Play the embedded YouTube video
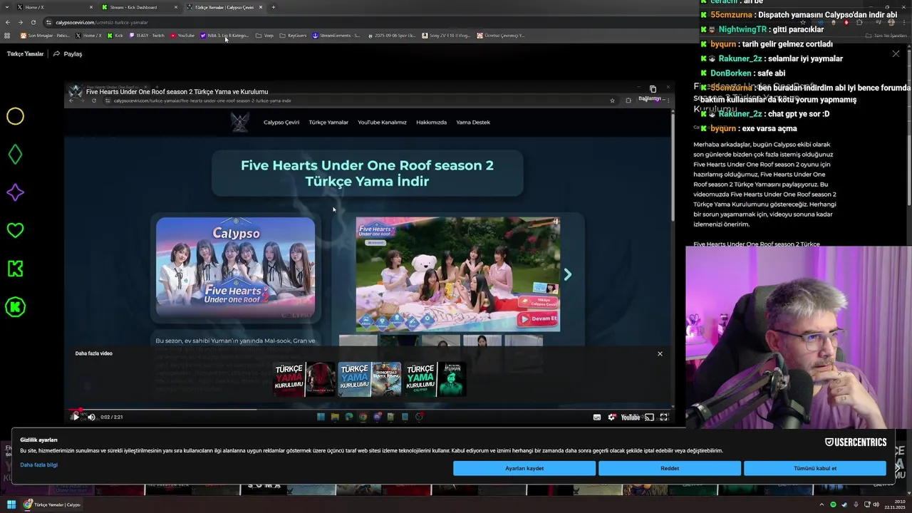 tap(76, 417)
